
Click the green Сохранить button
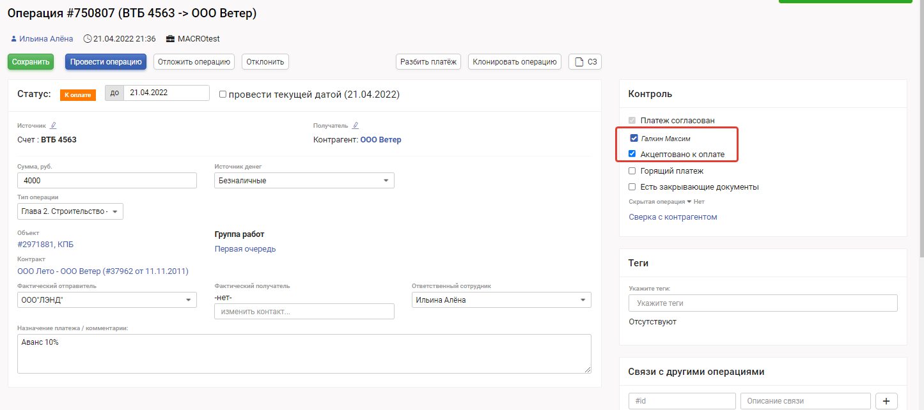[x=31, y=62]
